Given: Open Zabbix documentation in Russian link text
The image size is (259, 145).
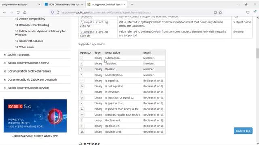Looking at the screenshot, I should pos(28,88).
